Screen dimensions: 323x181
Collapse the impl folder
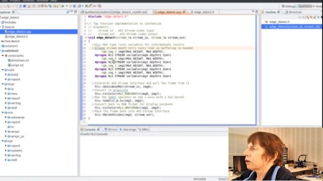coord(3,84)
